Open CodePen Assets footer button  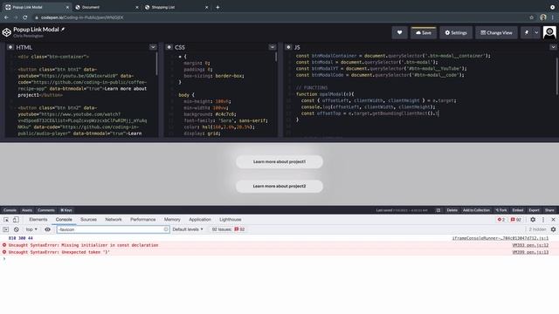point(27,210)
